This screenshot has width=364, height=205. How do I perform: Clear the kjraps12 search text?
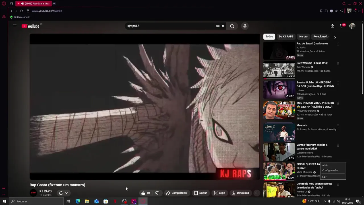(x=223, y=26)
